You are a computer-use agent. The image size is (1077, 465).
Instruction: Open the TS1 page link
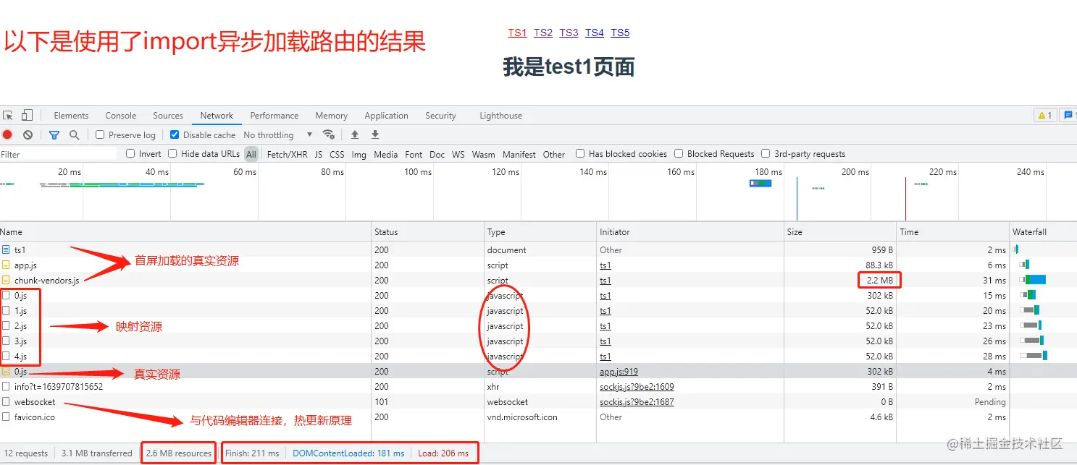pyautogui.click(x=517, y=33)
